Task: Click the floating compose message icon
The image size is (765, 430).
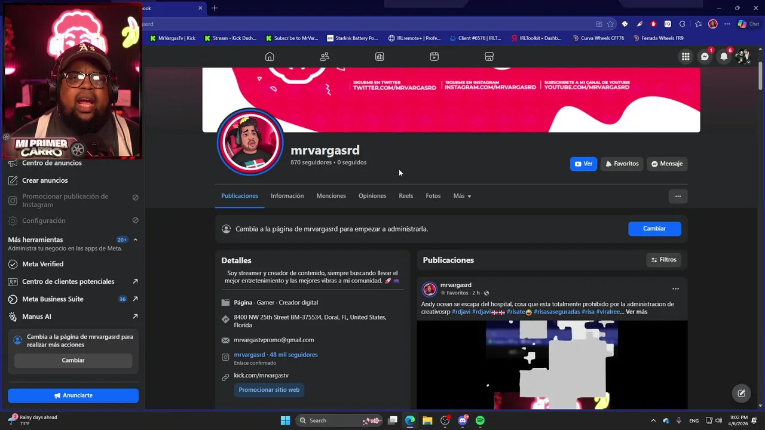Action: 741,393
